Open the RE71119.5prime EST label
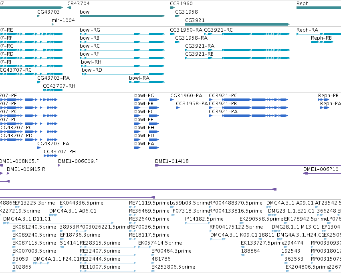The width and height of the screenshot is (341, 273). pos(149,203)
